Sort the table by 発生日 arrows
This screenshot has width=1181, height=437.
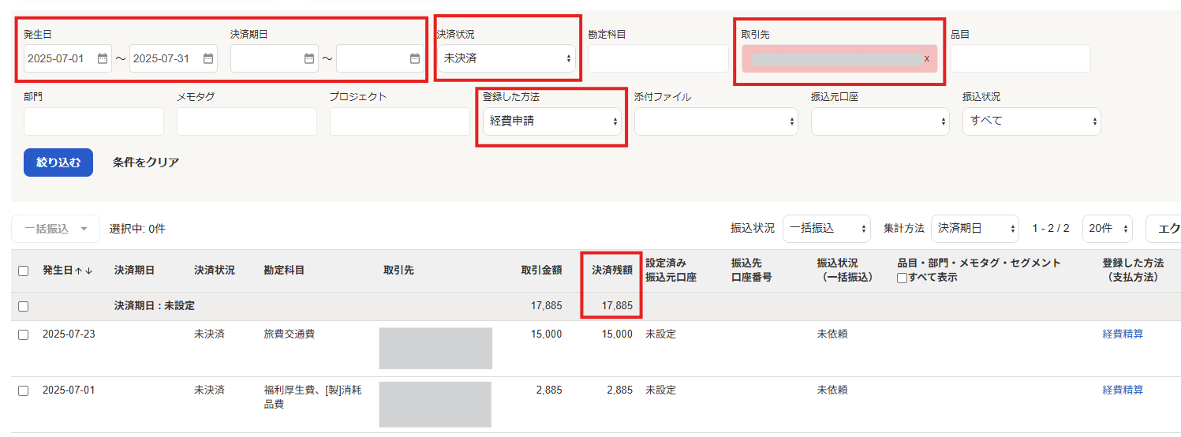84,271
